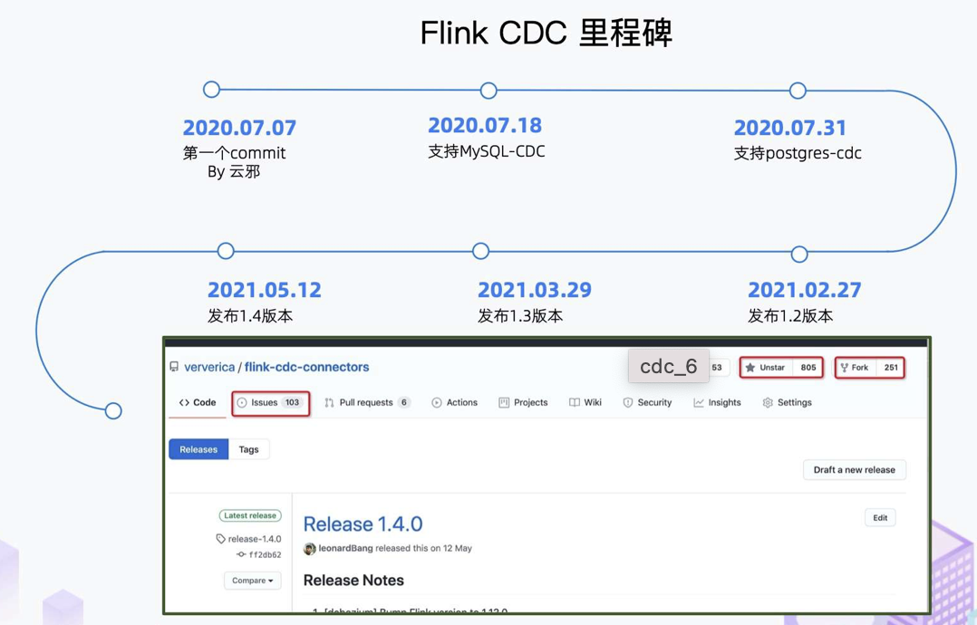Click the final timeline end node
The height and width of the screenshot is (625, 977).
pos(113,411)
